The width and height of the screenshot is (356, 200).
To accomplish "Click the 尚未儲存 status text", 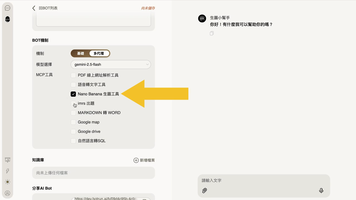I will [148, 8].
